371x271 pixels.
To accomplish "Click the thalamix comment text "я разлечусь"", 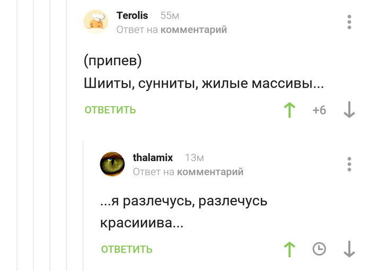I will point(183,202).
